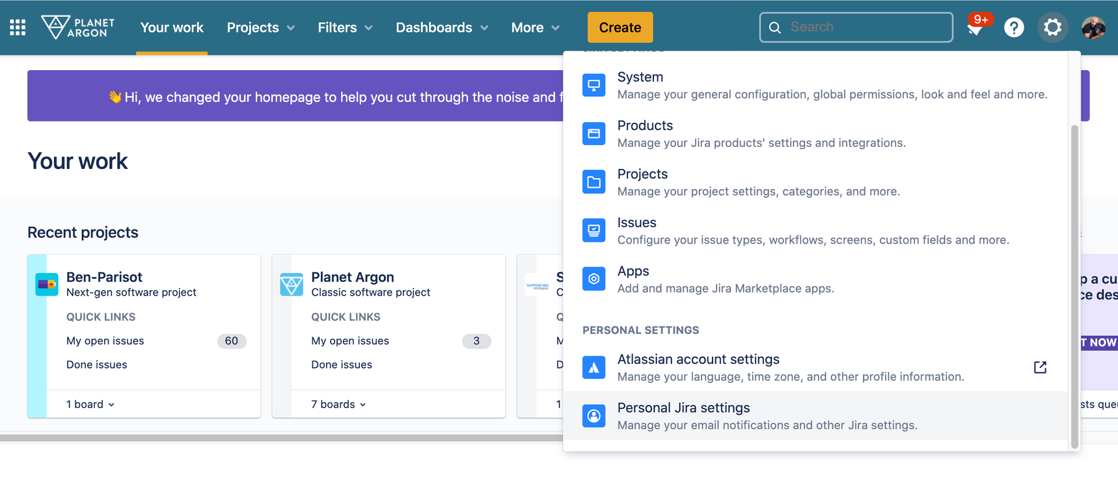Click the external link icon for Atlassian account
Screen dimensions: 1118x479
pos(1040,367)
